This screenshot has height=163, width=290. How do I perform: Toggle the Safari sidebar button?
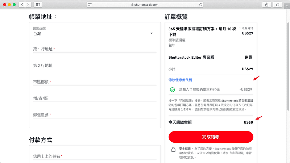click(38, 5)
